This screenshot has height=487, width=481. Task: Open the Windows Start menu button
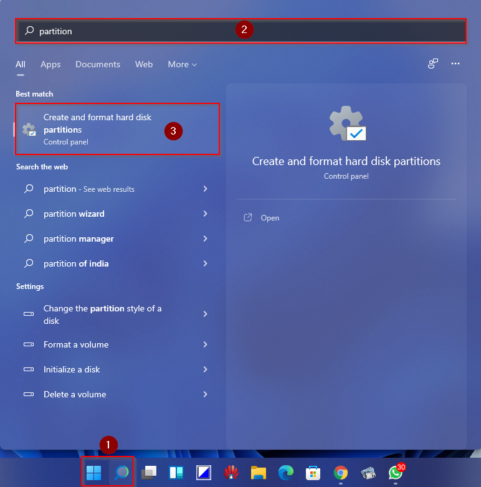tap(93, 473)
